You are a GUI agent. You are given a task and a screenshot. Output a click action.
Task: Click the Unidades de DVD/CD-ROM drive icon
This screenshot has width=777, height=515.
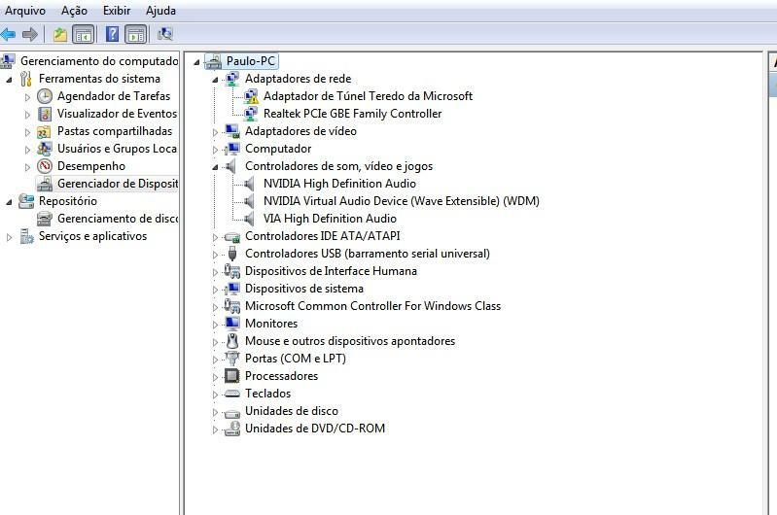231,429
